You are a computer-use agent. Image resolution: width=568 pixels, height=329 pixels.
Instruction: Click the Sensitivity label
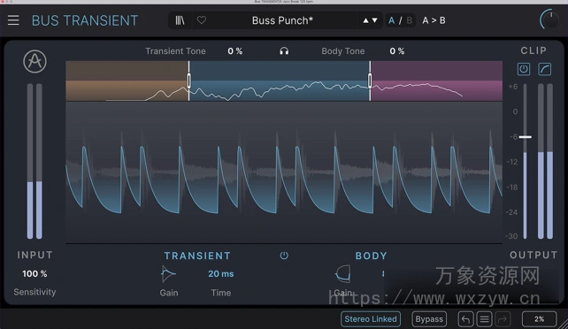(x=35, y=292)
